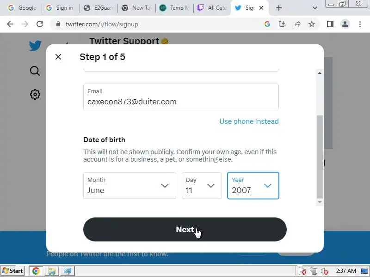Switch to the All Categories Twitch tab
The height and width of the screenshot is (277, 370).
[x=212, y=8]
